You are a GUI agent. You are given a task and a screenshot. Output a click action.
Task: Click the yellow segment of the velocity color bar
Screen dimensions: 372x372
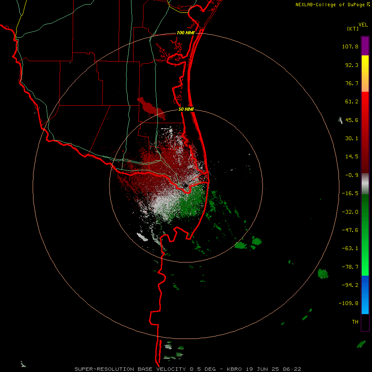(365, 64)
